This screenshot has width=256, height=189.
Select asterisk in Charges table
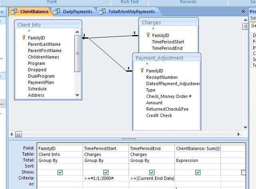(153, 29)
